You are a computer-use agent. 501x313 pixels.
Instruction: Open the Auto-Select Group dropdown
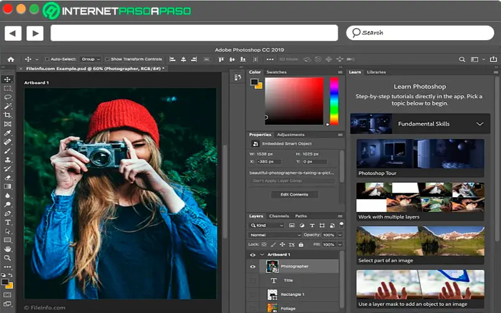tap(90, 59)
